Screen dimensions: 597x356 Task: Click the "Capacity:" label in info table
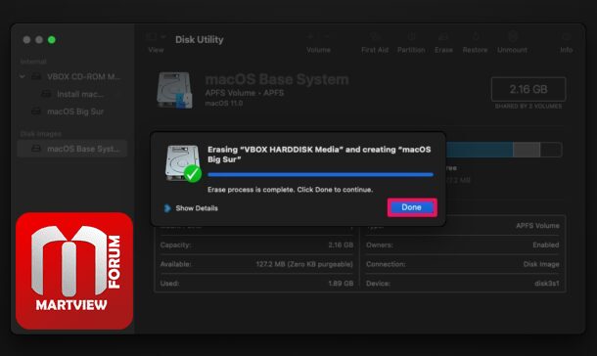[175, 245]
